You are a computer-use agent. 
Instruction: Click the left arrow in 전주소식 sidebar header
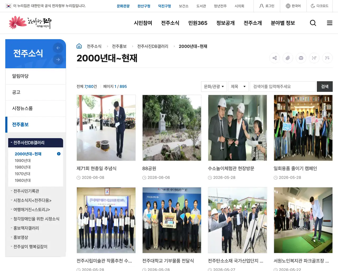pyautogui.click(x=58, y=48)
